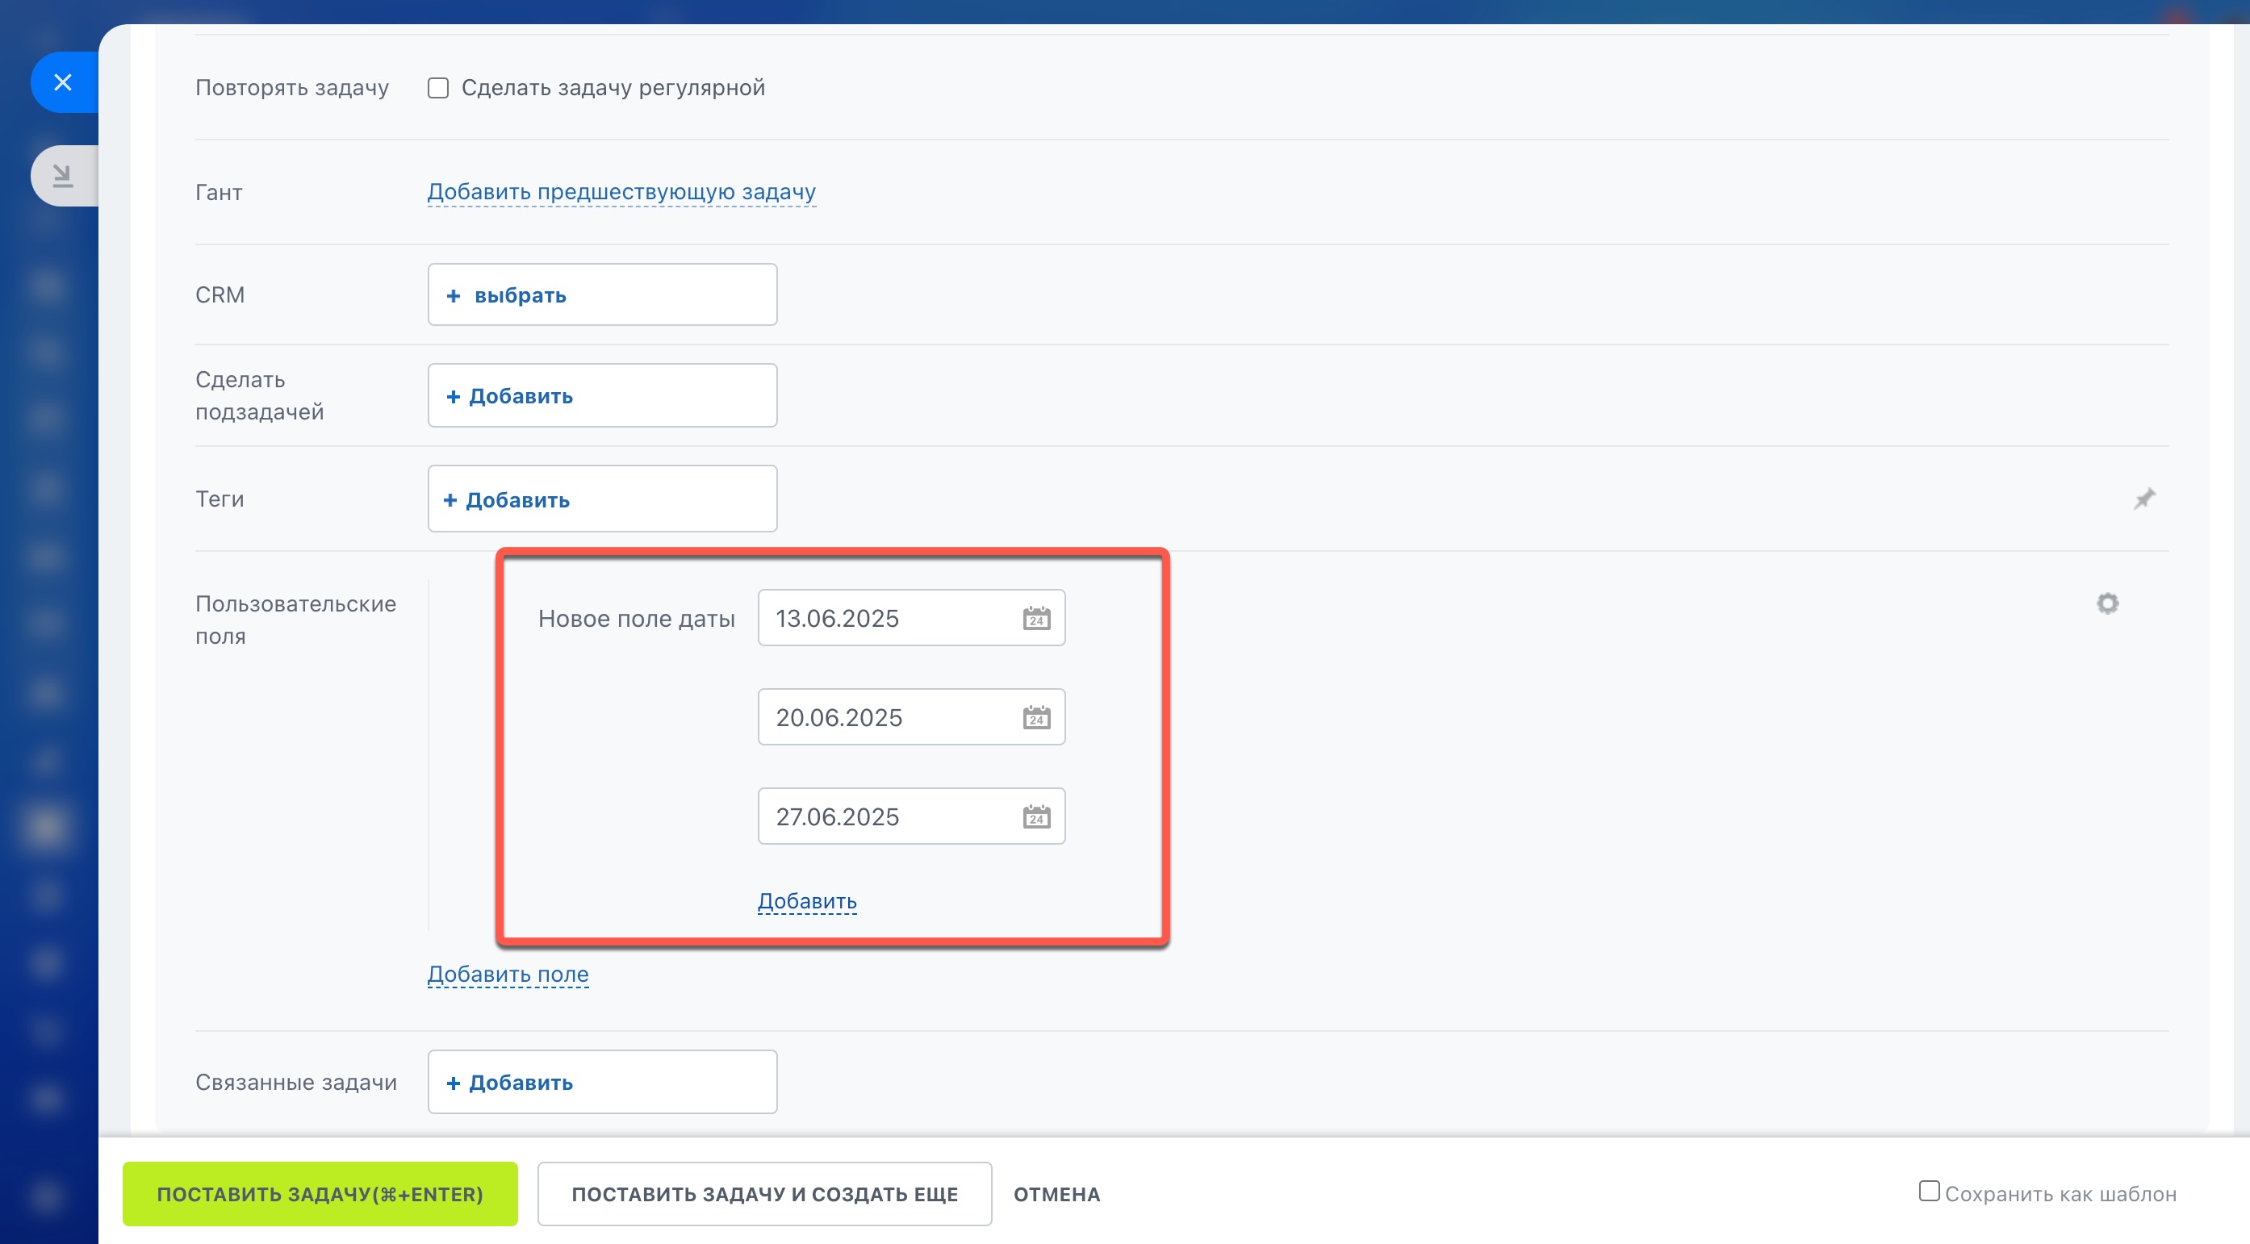The image size is (2250, 1244).
Task: Open calendar for date 13.06.2025
Action: (1037, 618)
